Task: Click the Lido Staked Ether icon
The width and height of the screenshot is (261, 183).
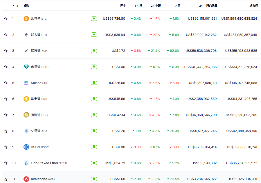Action: (26, 163)
